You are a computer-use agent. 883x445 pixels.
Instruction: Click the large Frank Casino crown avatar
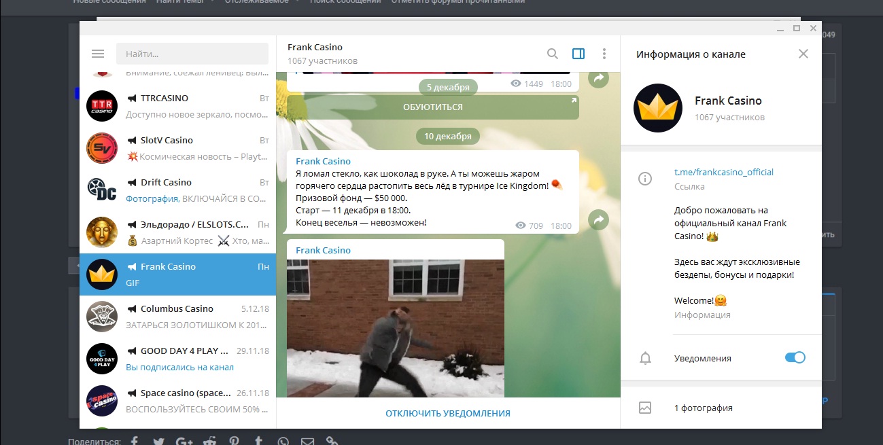click(x=658, y=107)
